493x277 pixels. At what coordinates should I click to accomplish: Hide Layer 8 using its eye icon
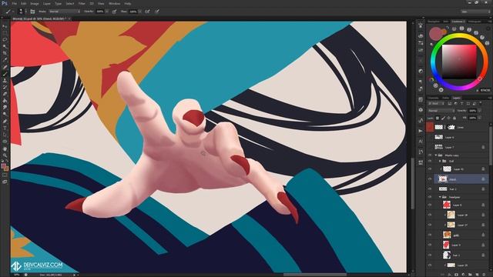click(x=430, y=205)
